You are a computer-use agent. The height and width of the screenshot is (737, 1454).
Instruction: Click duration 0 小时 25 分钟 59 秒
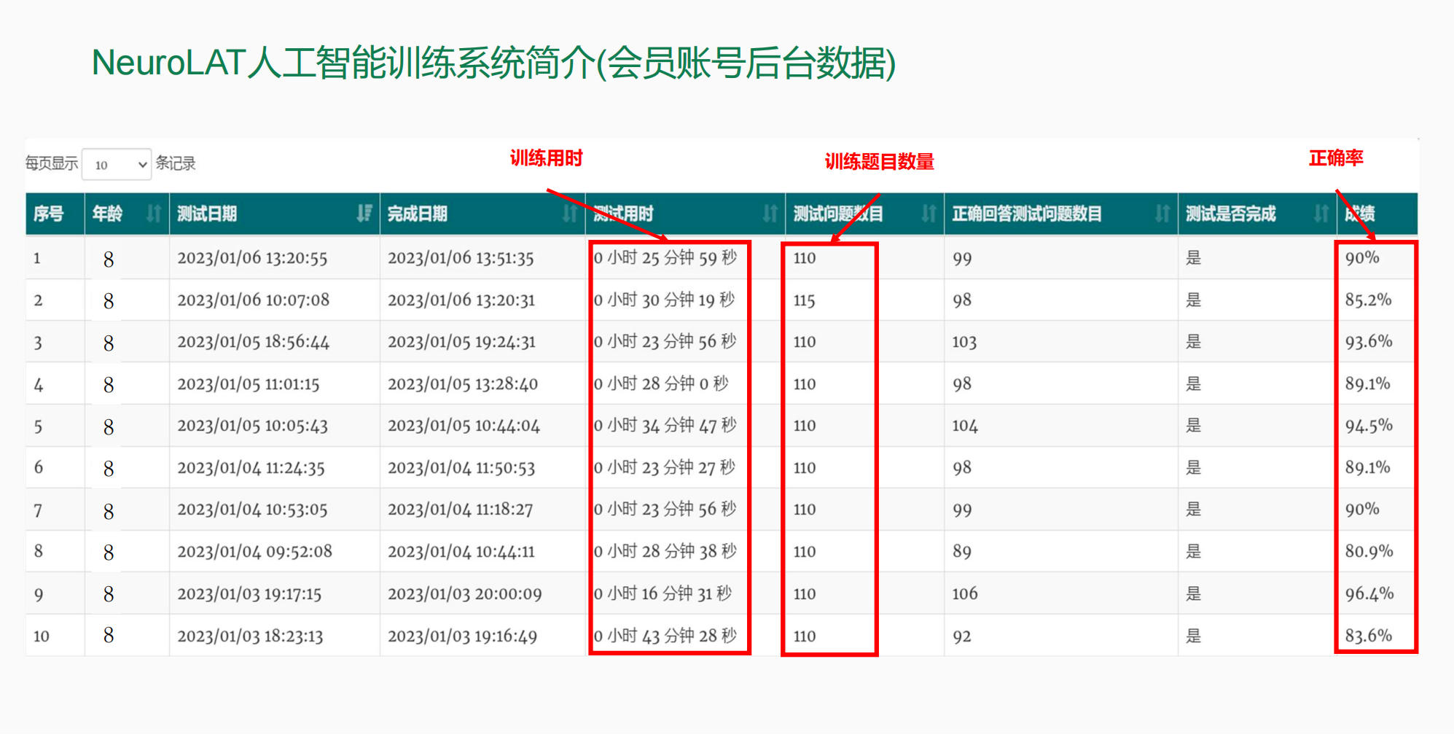click(665, 258)
